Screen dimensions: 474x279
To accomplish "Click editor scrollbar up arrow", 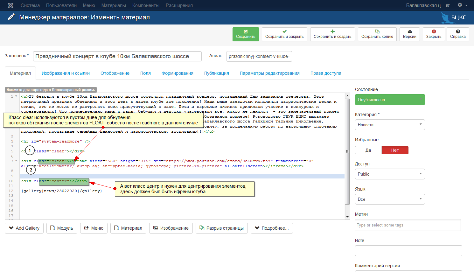I will point(347,95).
